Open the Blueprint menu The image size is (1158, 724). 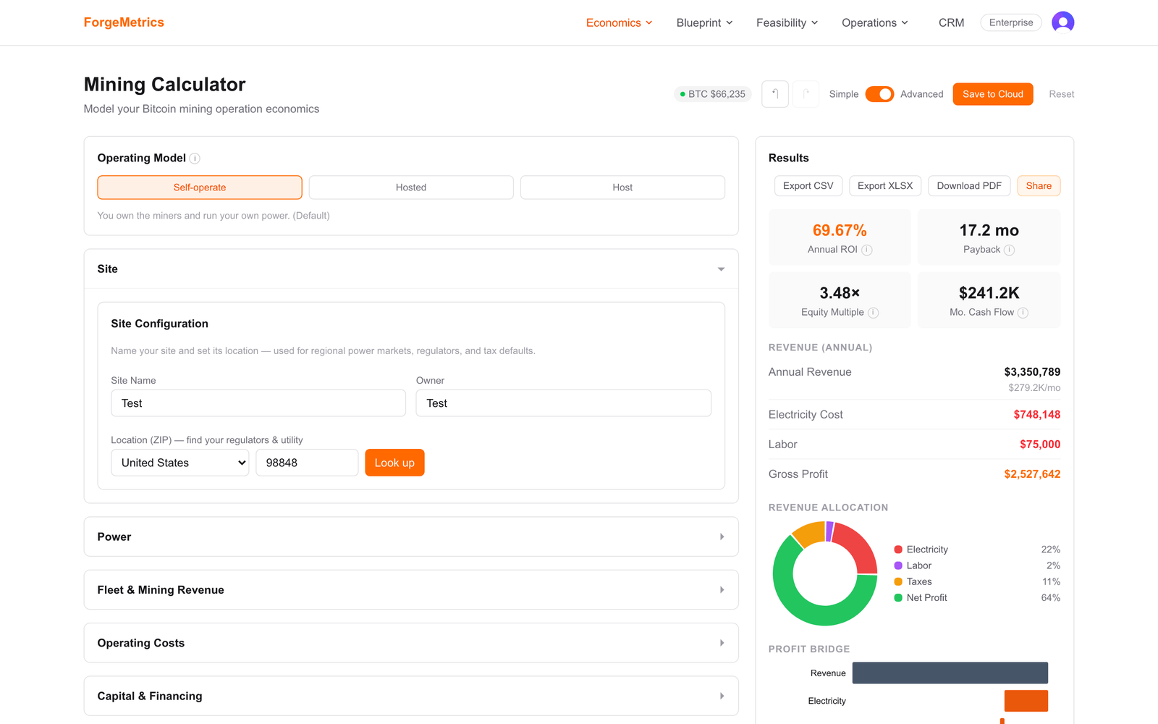coord(705,23)
